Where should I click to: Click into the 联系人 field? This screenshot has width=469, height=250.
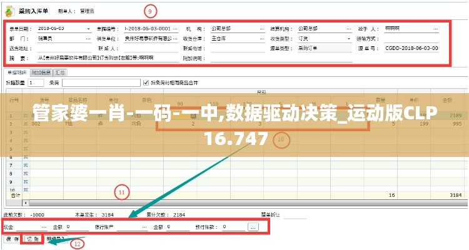click(x=151, y=49)
